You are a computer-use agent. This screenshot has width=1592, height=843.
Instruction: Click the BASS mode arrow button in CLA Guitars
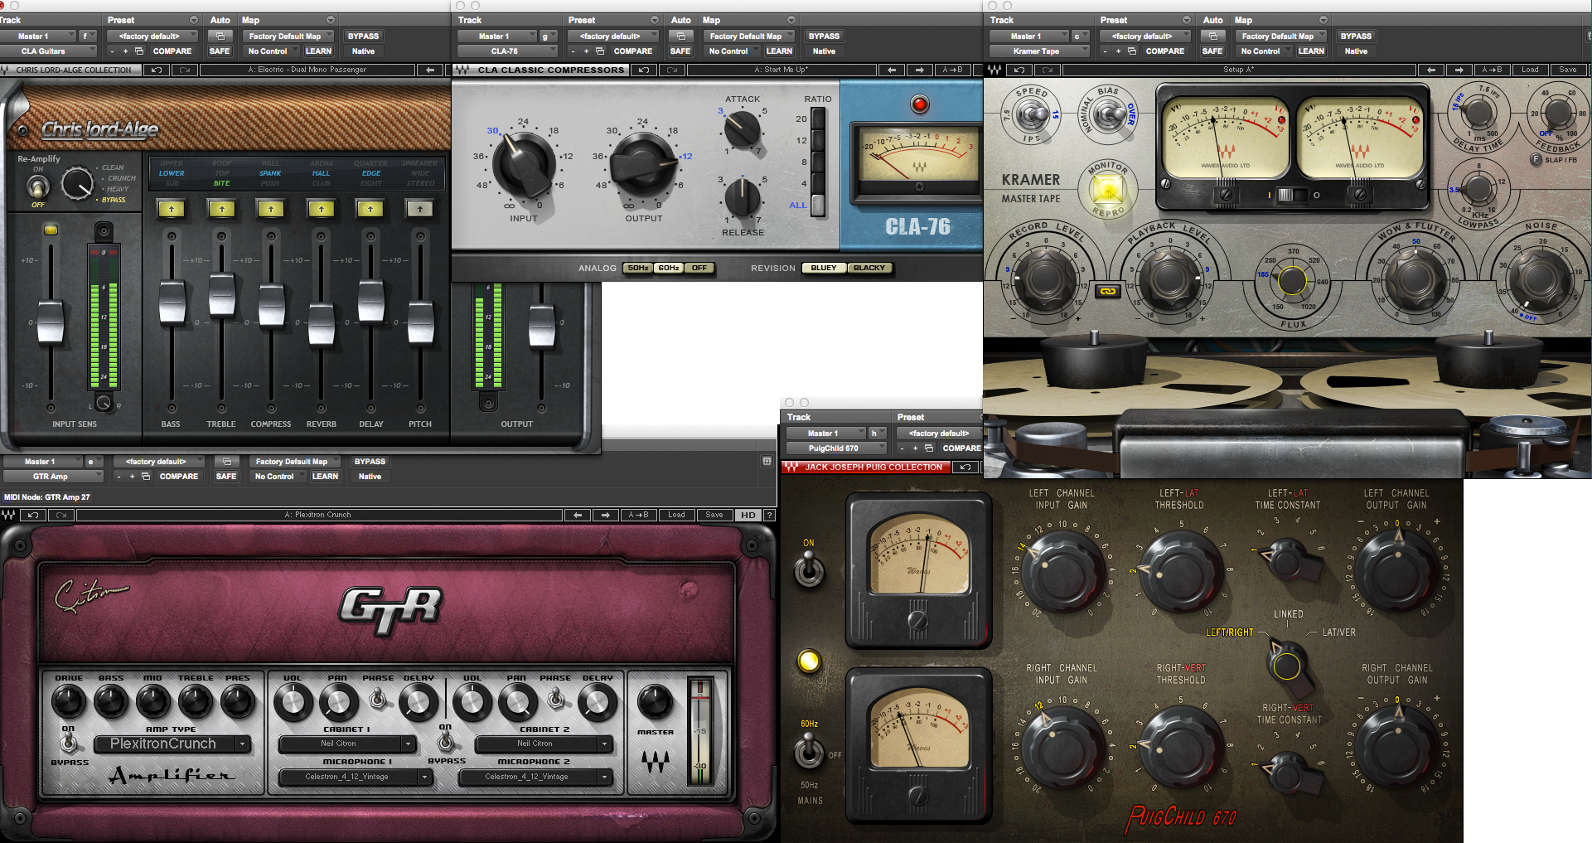[x=172, y=209]
